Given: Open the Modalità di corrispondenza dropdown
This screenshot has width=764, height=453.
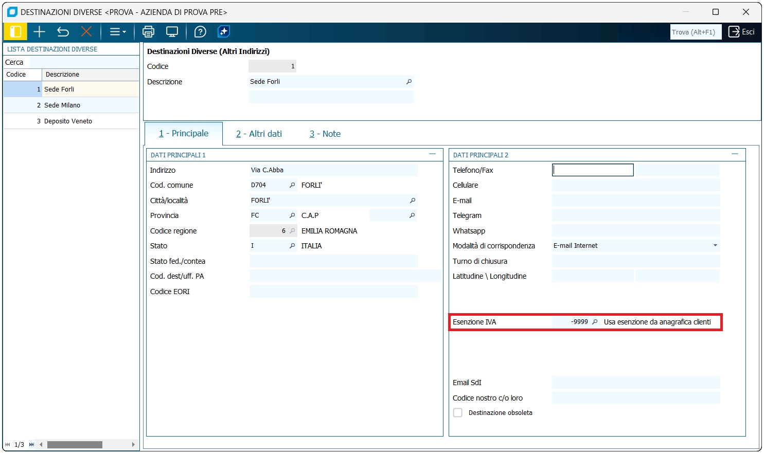Looking at the screenshot, I should pos(715,246).
